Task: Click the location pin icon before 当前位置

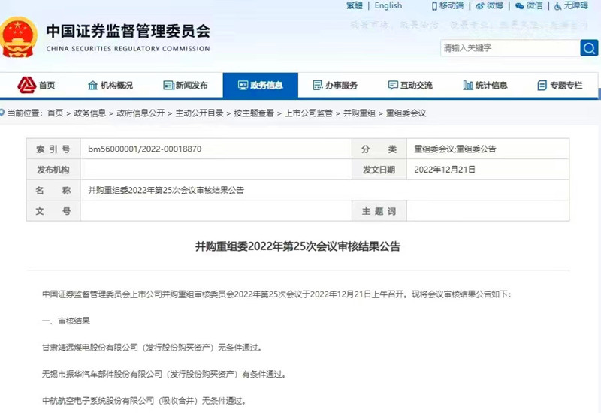Action: [3, 113]
